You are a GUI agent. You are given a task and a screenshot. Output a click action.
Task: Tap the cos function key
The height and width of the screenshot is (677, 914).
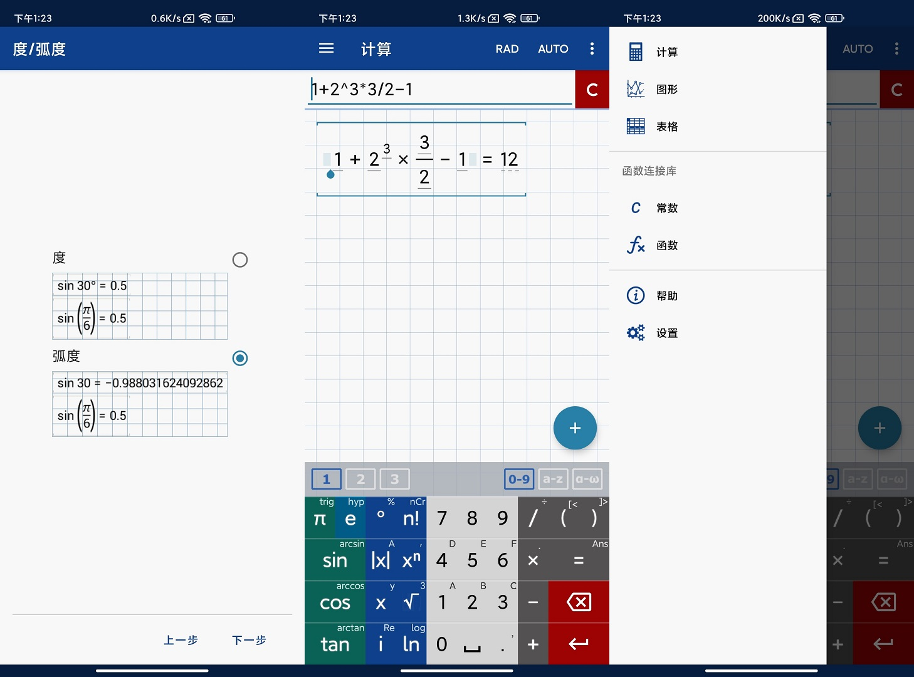tap(335, 602)
